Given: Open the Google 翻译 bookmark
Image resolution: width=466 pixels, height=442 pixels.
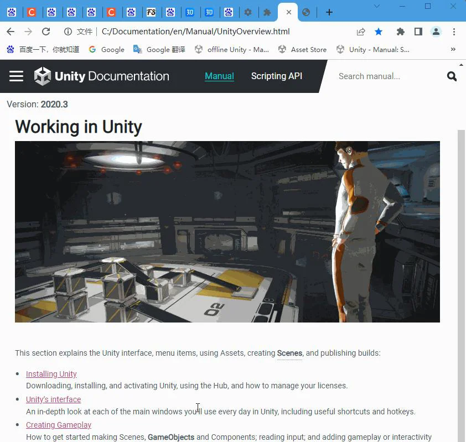Looking at the screenshot, I should pyautogui.click(x=159, y=49).
